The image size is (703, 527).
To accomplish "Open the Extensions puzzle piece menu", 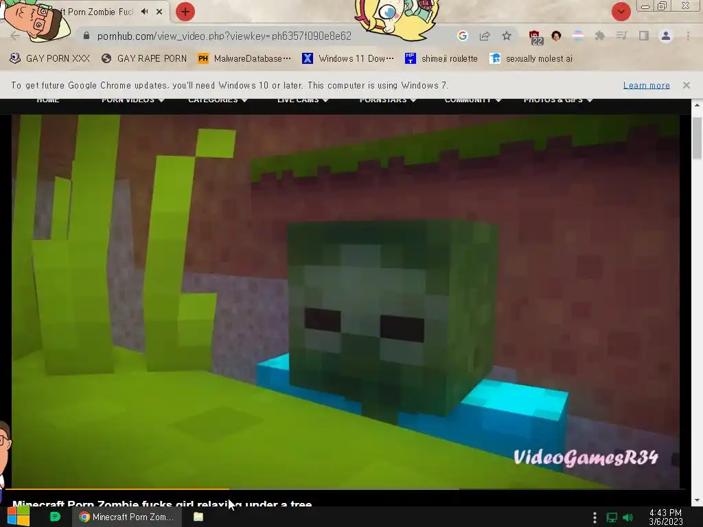I will (x=600, y=36).
